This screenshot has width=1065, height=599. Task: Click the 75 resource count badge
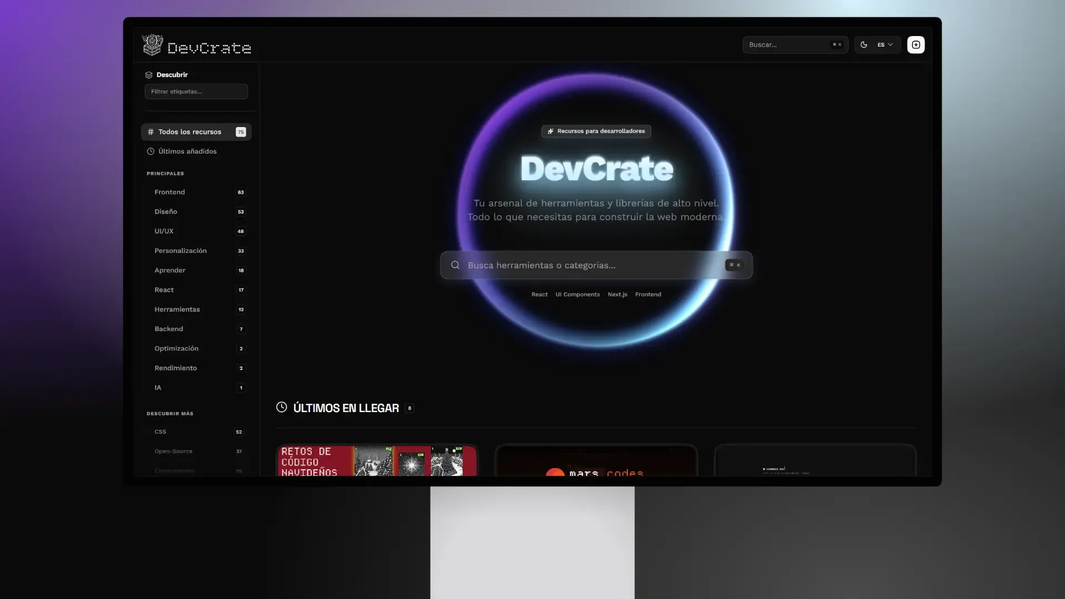point(241,132)
